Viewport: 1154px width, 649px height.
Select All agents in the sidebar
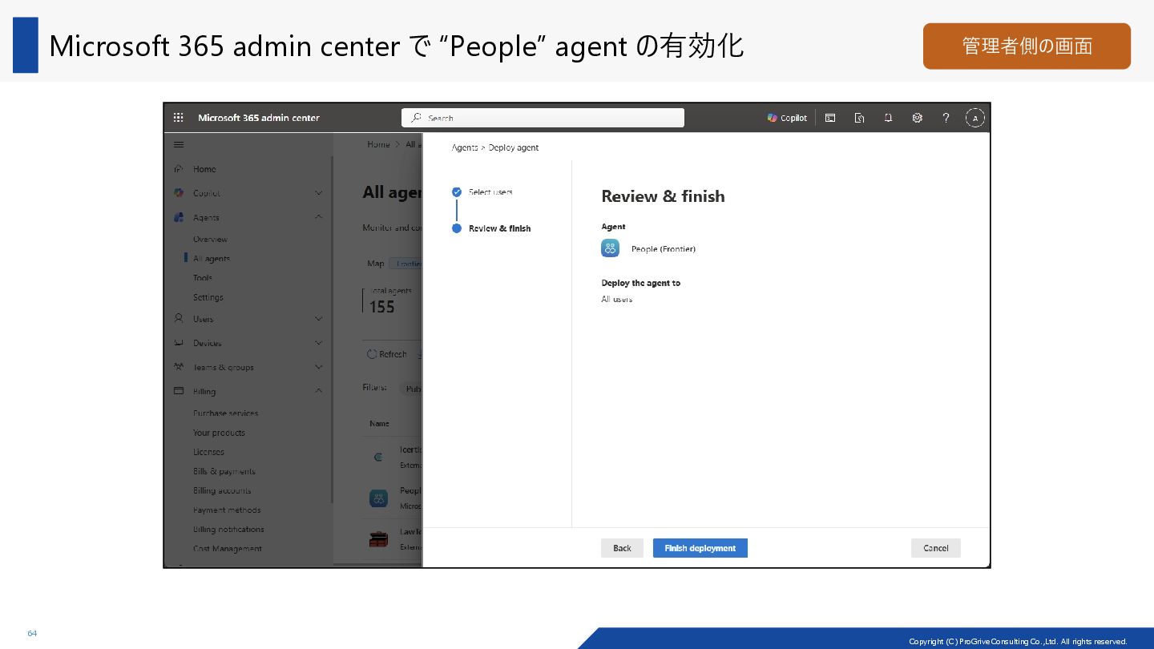pos(212,259)
